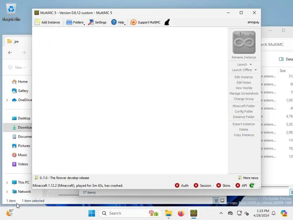
Task: Select This PC in File Explorer sidebar
Action: click(21, 182)
